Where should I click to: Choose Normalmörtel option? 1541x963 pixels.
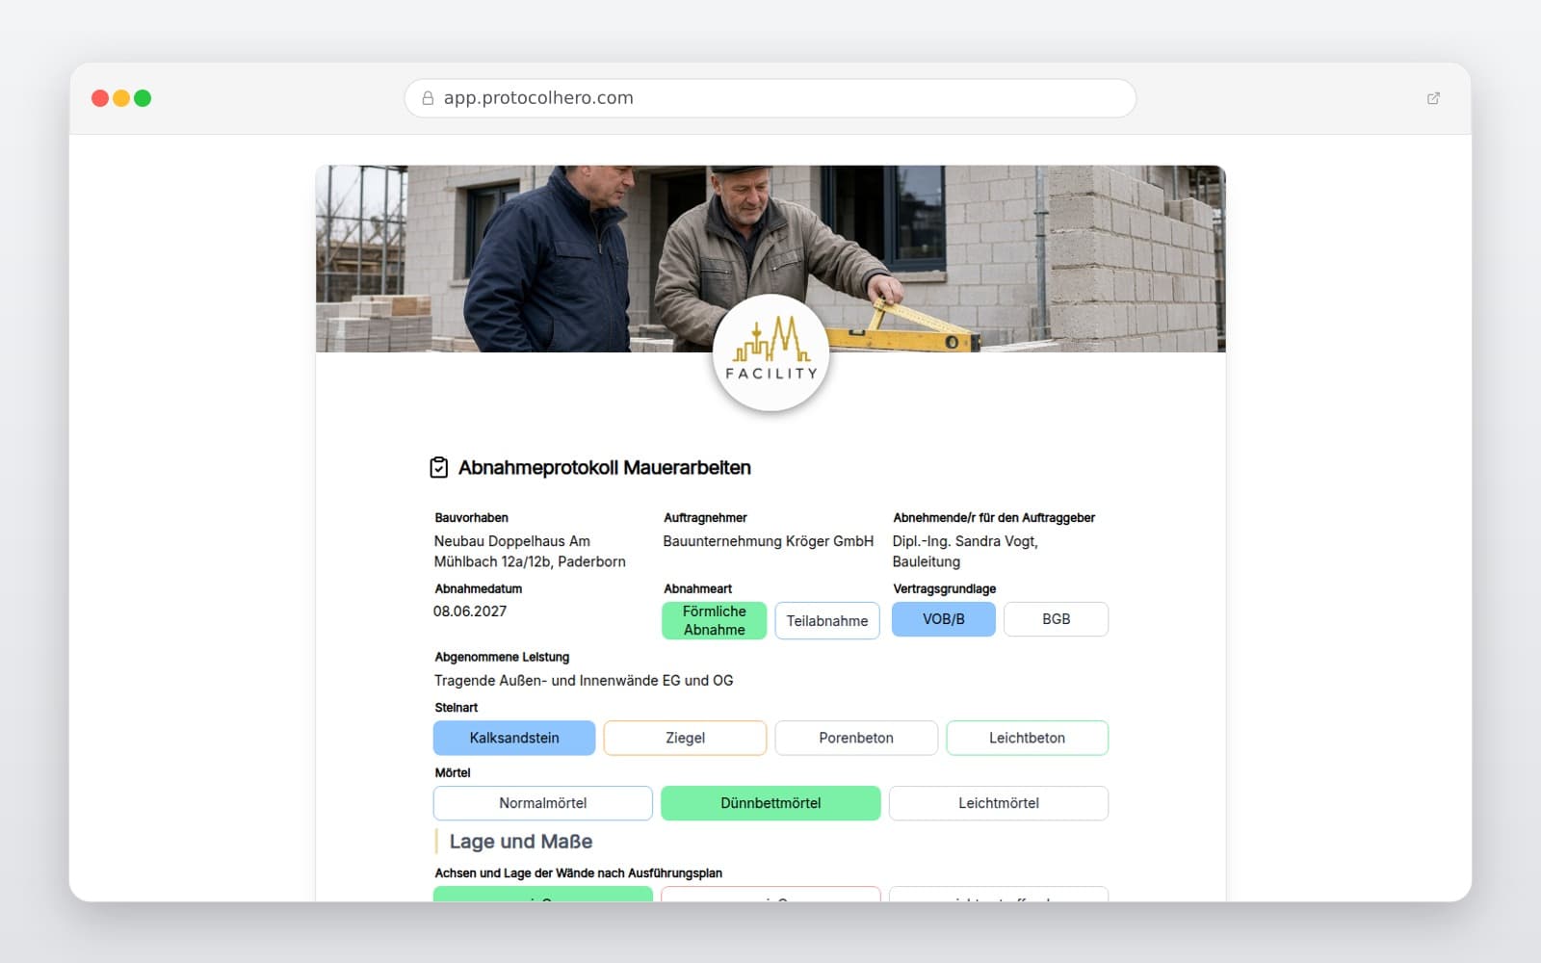(x=543, y=803)
